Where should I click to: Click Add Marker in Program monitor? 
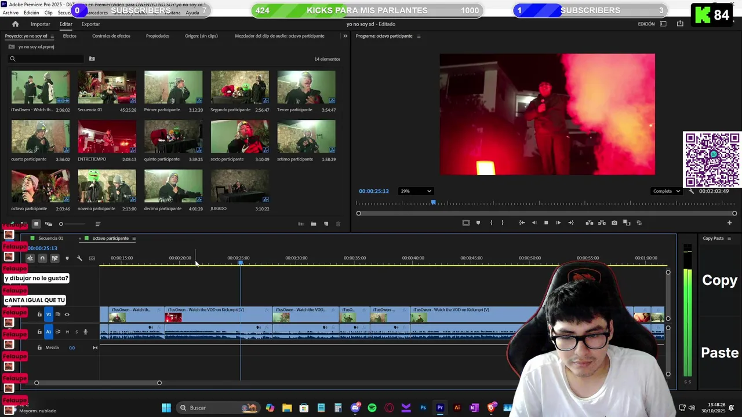478,222
